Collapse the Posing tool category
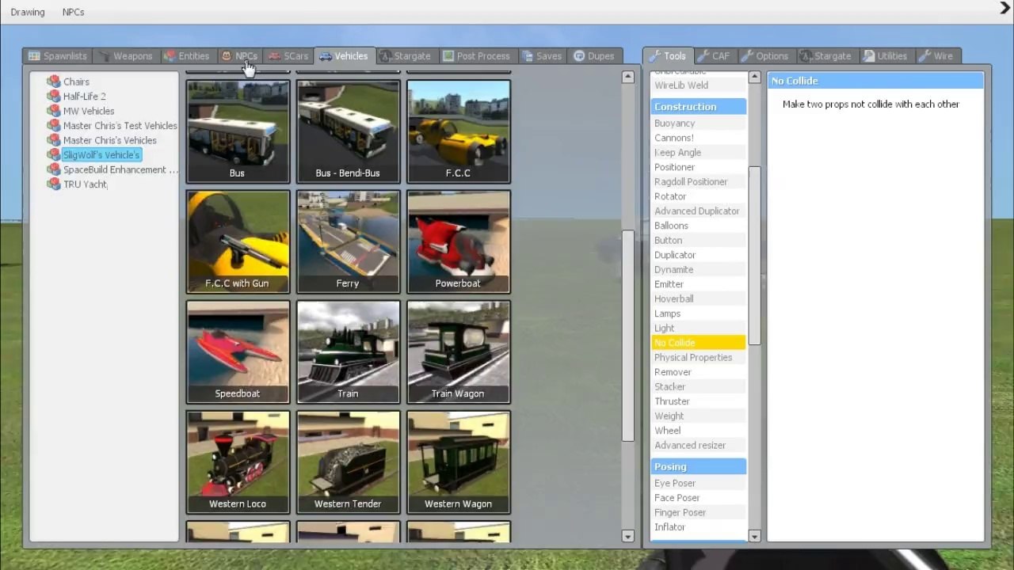1014x570 pixels. [x=699, y=467]
